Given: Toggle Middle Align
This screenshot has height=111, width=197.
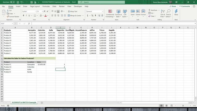Looking at the screenshot, I should tap(55, 11).
